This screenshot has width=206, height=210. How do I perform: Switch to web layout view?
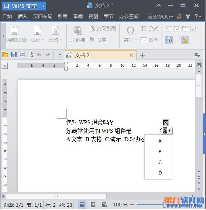click(x=104, y=205)
